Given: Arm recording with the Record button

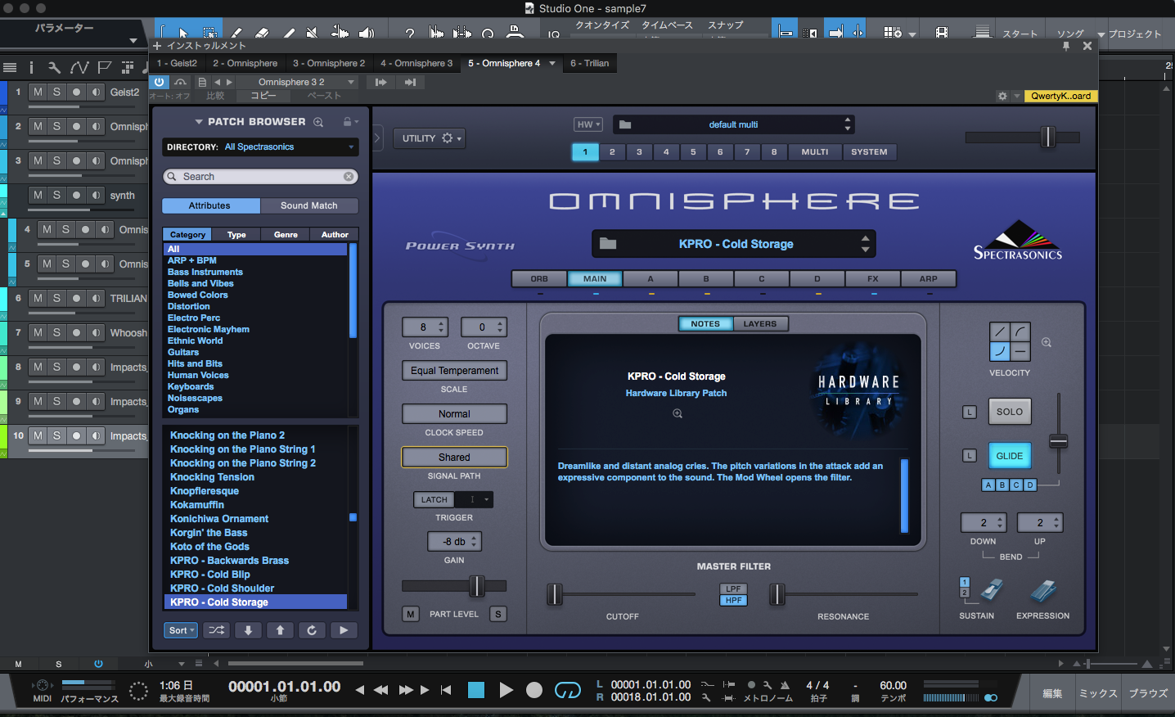Looking at the screenshot, I should point(534,690).
